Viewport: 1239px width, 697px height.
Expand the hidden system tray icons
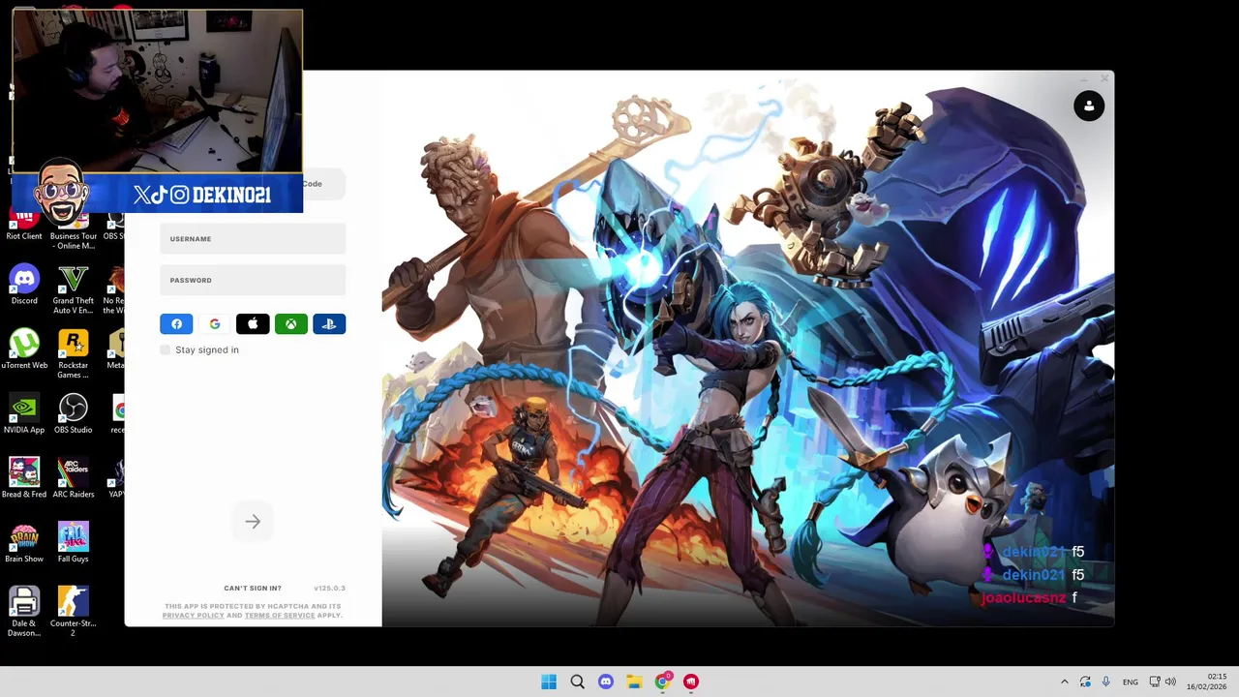pos(1065,682)
